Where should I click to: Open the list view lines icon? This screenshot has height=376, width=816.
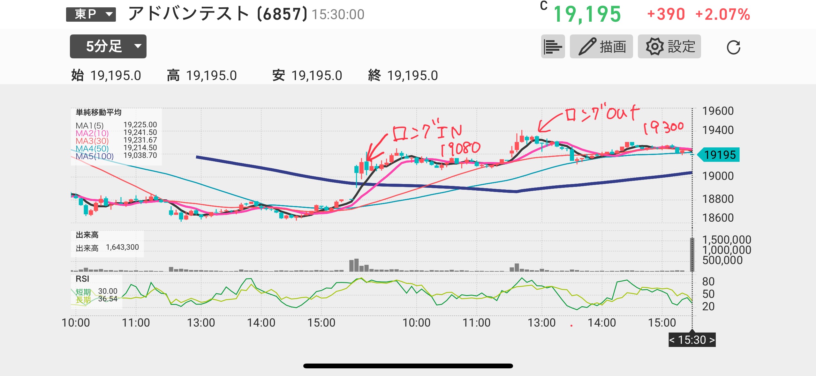[x=553, y=47]
